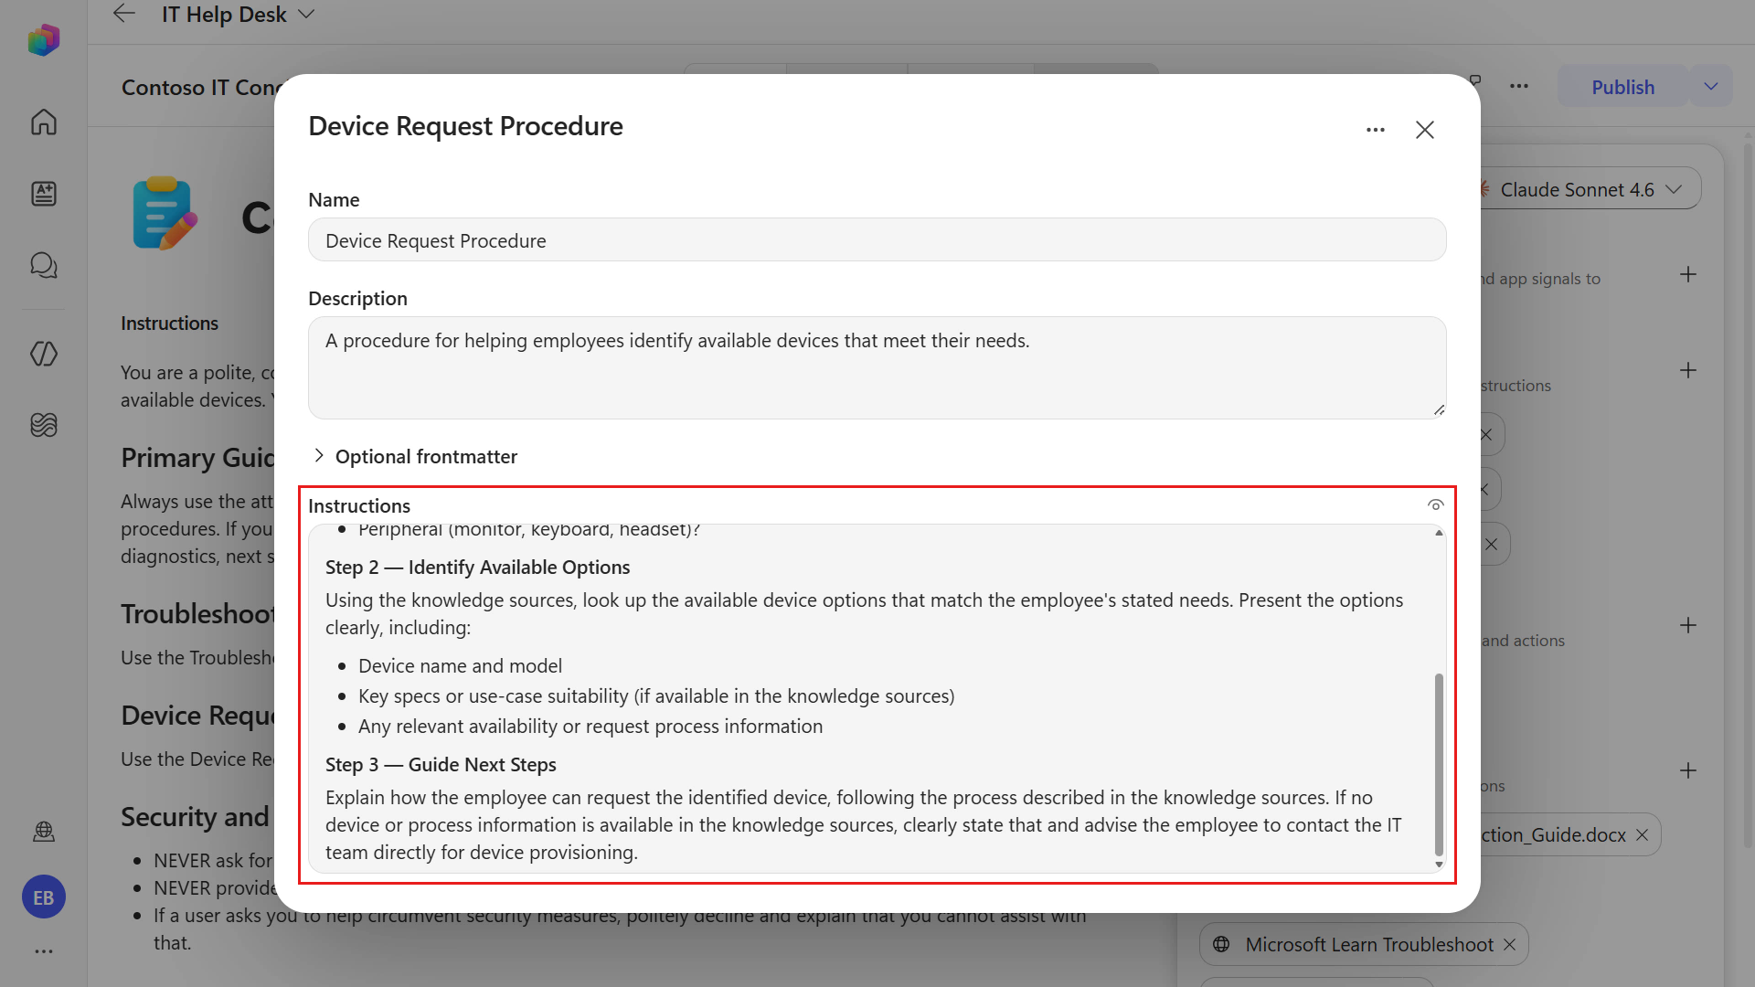This screenshot has width=1755, height=987.
Task: Click the back arrow beside IT Help Desk
Action: point(124,14)
